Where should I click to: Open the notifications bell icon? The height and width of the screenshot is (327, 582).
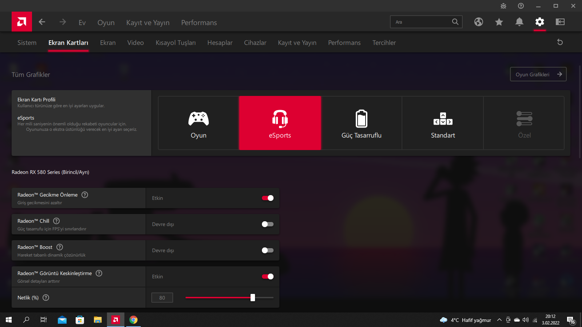pos(519,22)
